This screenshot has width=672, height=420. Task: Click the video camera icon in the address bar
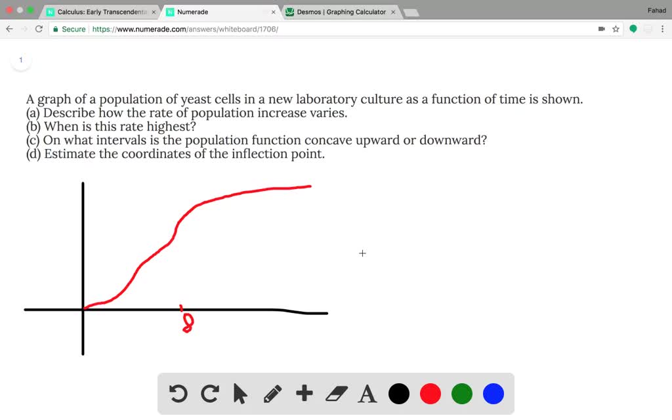point(600,29)
